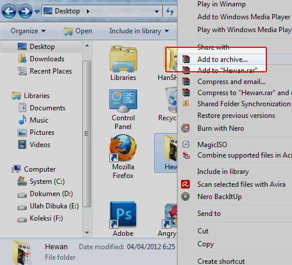Select System (C:) drive
Screen dimensions: 292x265
(41, 182)
